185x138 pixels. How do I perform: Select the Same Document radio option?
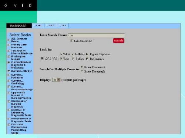pyautogui.click(x=82, y=67)
